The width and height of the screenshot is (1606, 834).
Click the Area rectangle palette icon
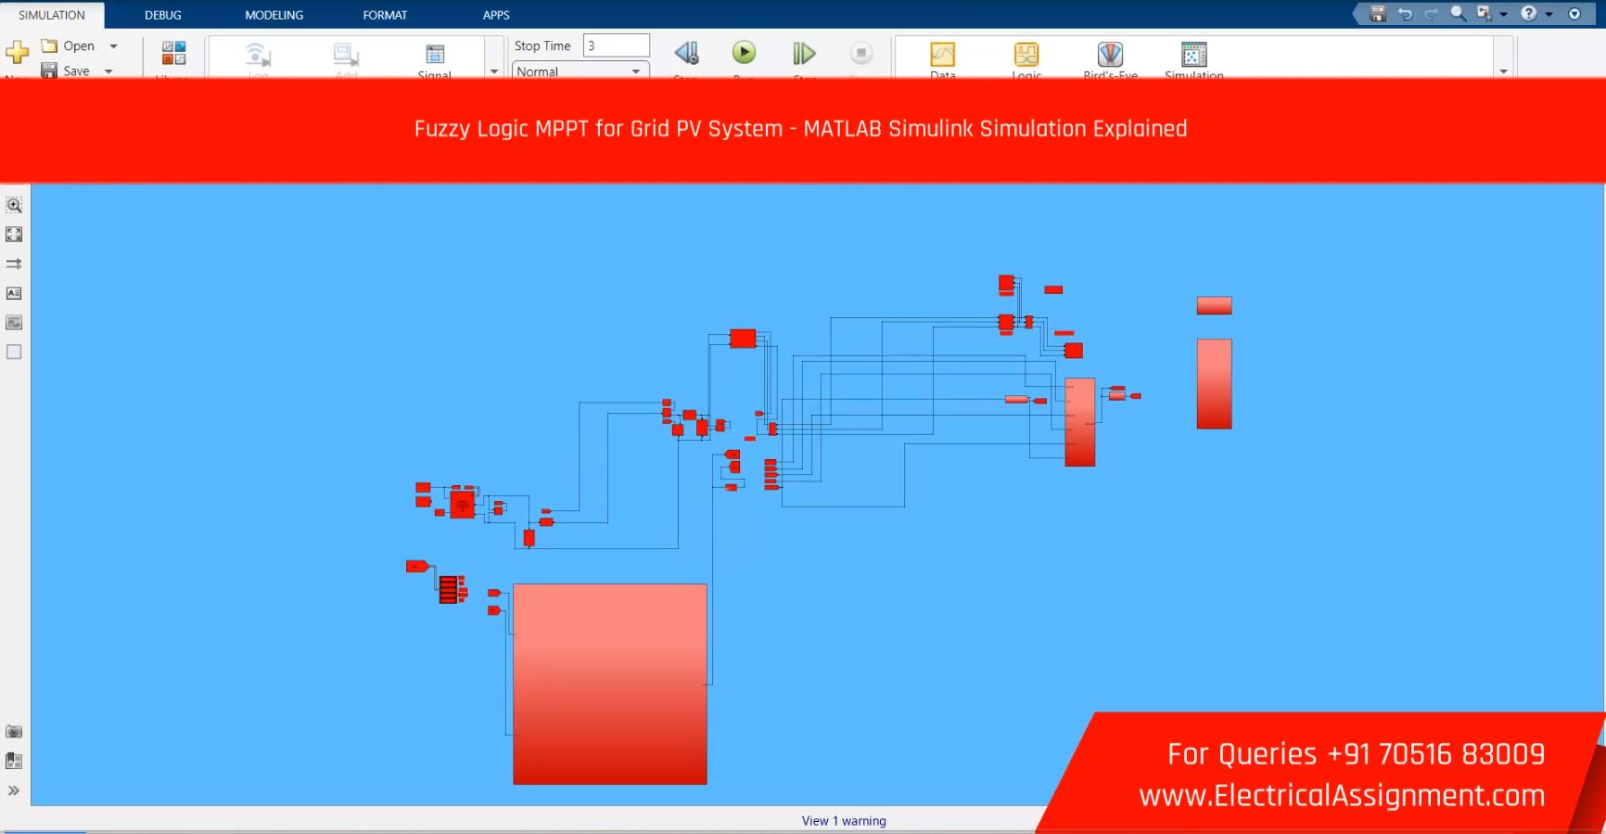14,353
